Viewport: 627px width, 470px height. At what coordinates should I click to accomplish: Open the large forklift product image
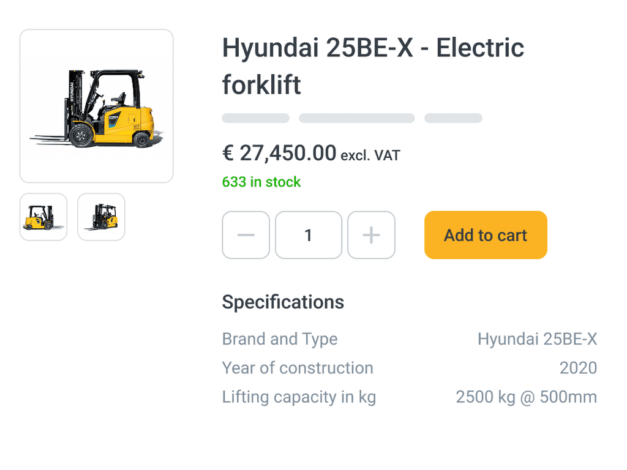(x=97, y=106)
